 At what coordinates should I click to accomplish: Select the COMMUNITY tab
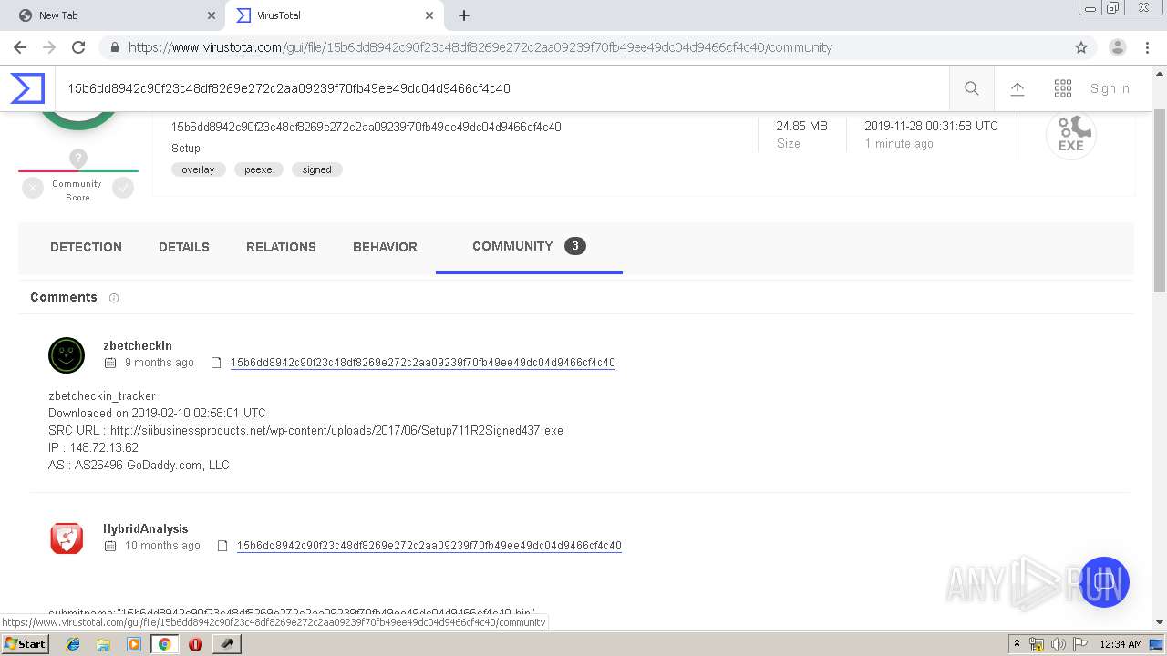pyautogui.click(x=529, y=247)
